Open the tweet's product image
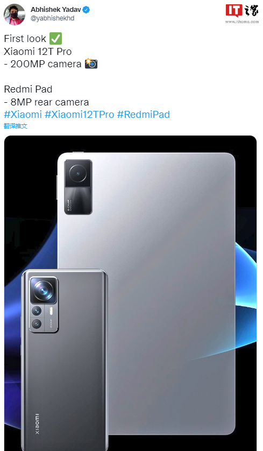Viewport: 263px width, 451px height. (130, 293)
